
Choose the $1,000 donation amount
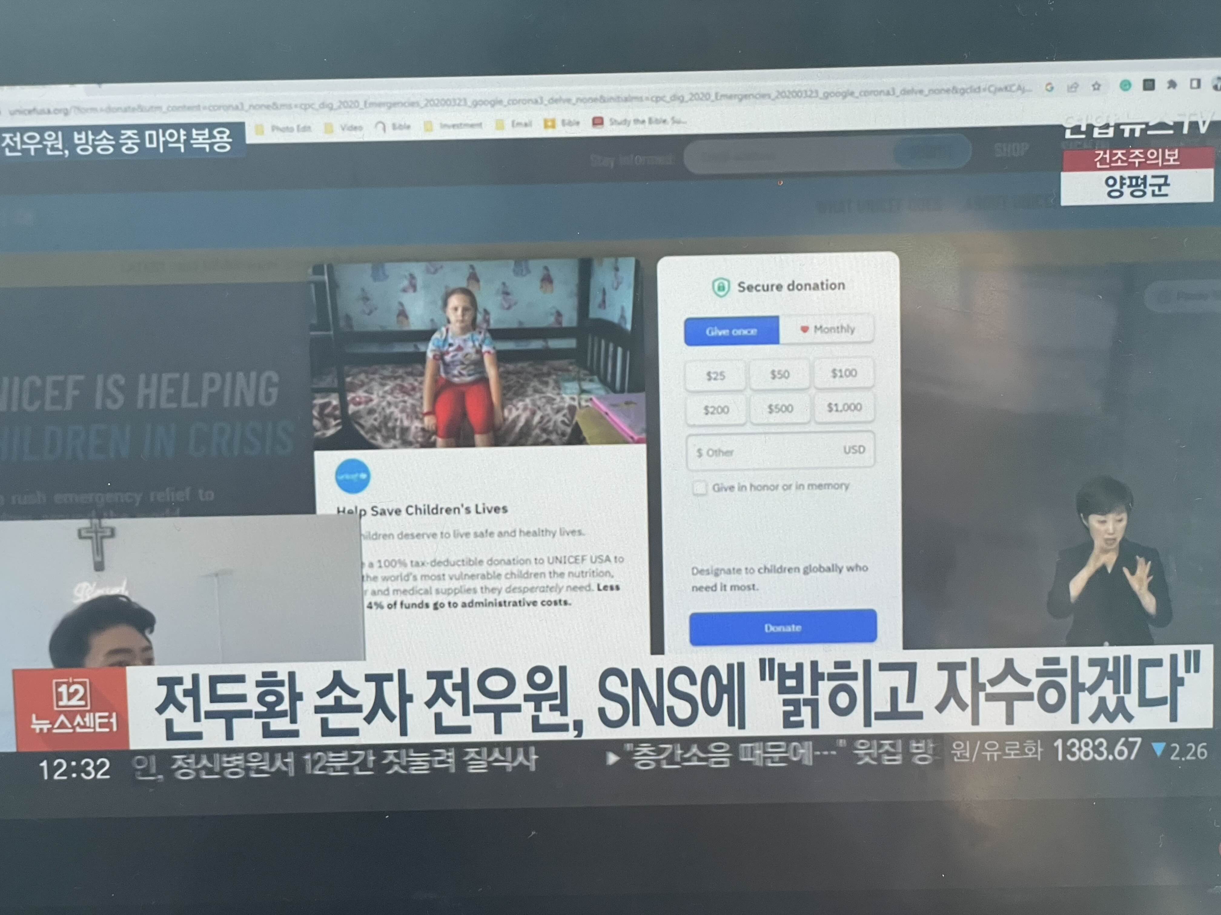[844, 408]
